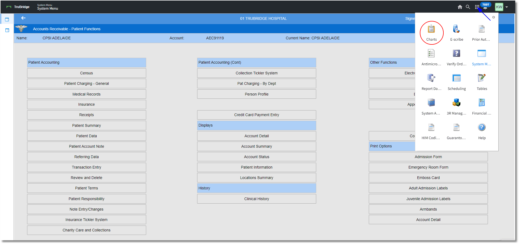Go to Home via house icon
Viewport: 519px width, 244px height.
pyautogui.click(x=460, y=7)
